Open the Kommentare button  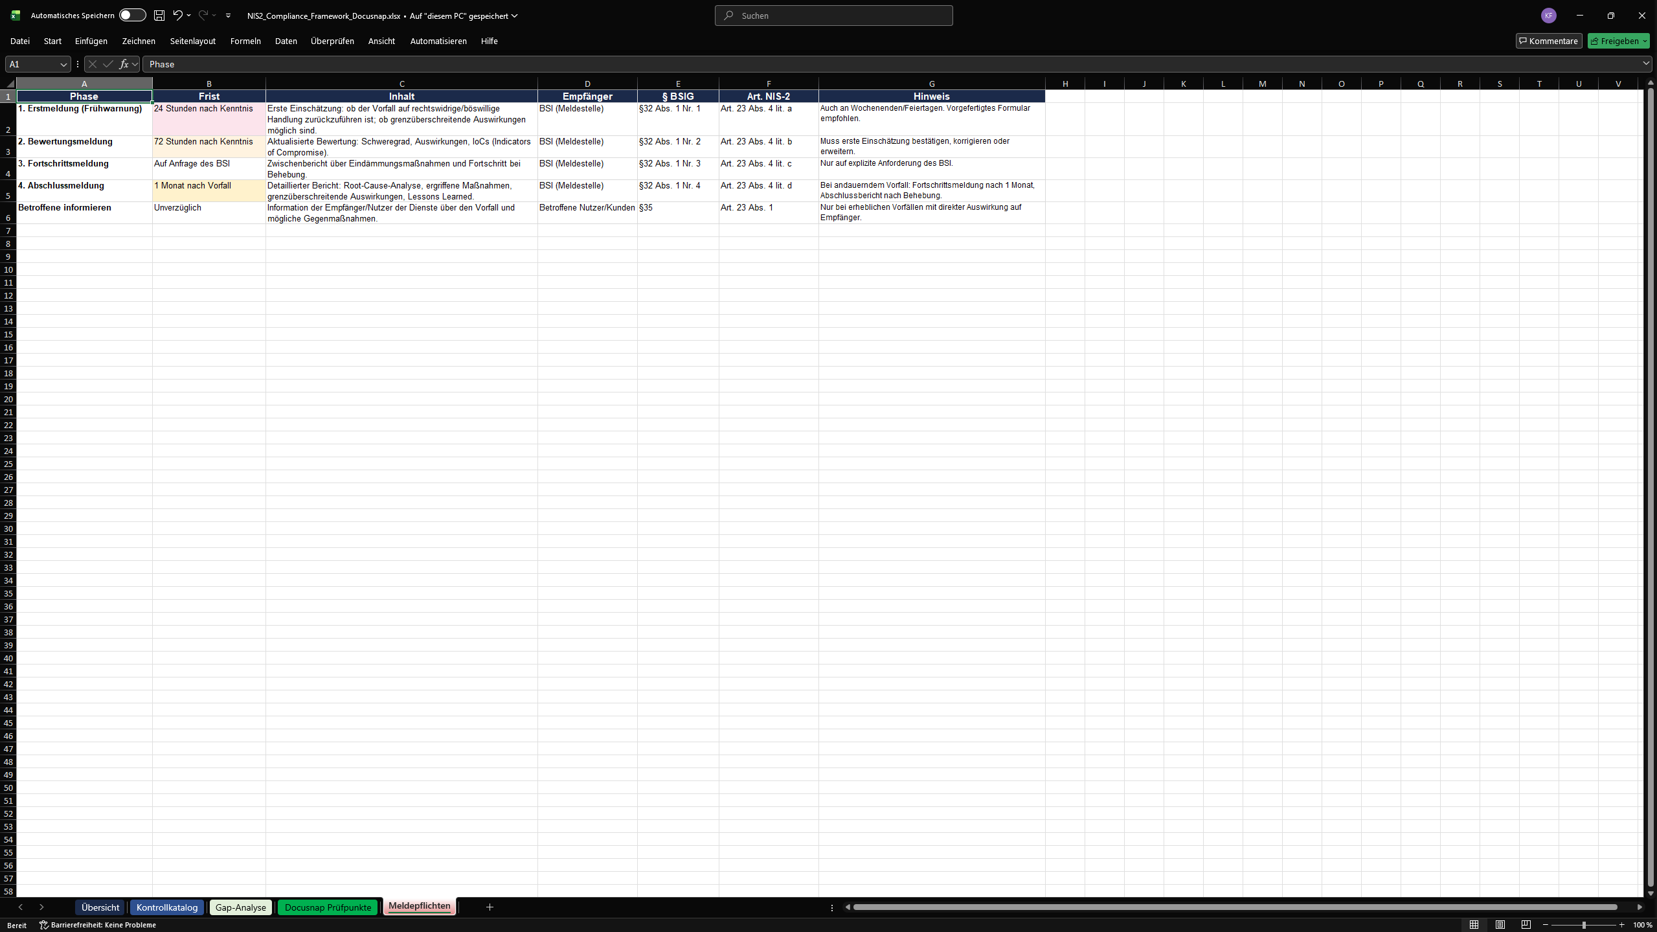pos(1548,41)
